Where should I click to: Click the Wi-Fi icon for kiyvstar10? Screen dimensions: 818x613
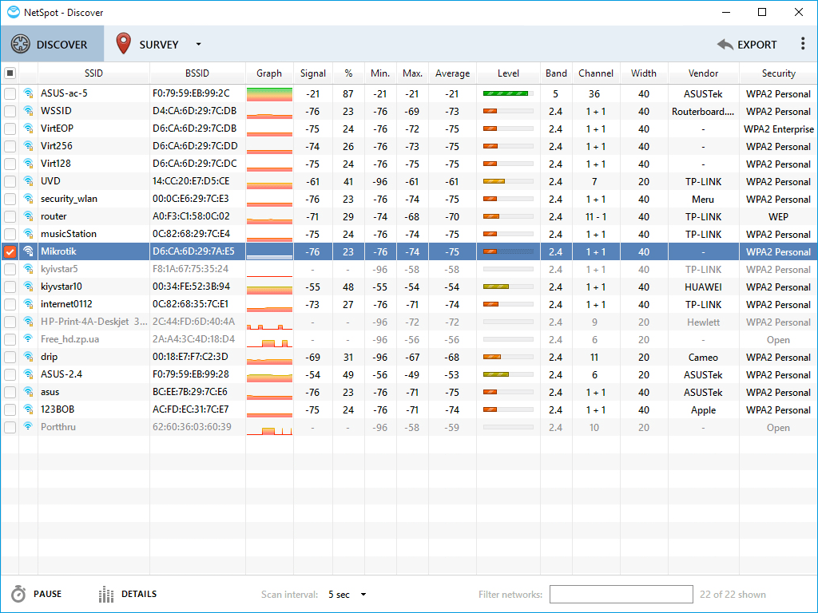pyautogui.click(x=28, y=287)
